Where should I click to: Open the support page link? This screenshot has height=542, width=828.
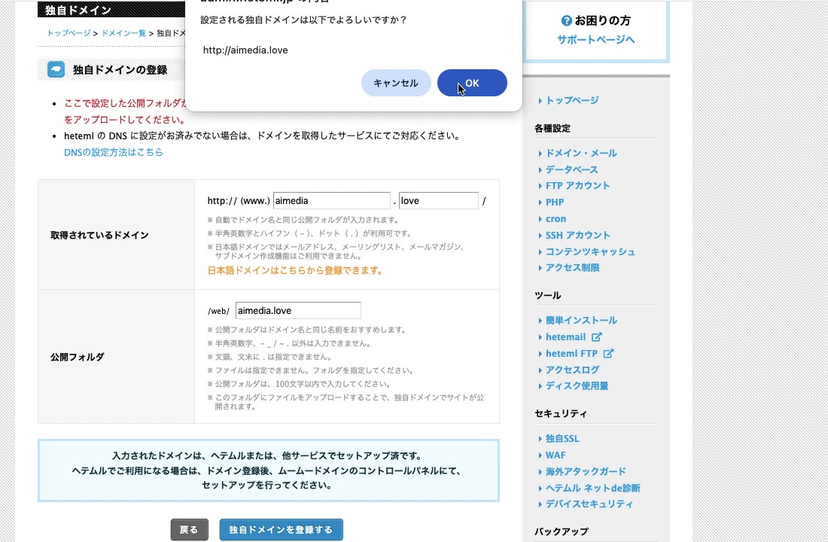[x=595, y=40]
